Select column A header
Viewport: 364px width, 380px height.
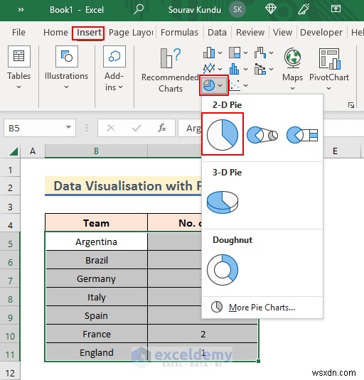[33, 151]
